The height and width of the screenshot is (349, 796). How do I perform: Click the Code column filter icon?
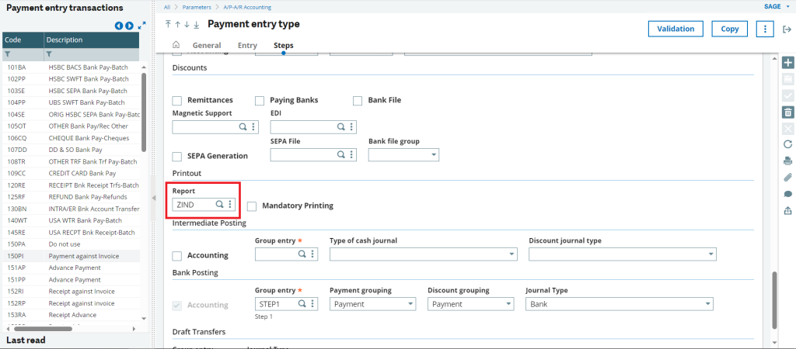(x=8, y=54)
